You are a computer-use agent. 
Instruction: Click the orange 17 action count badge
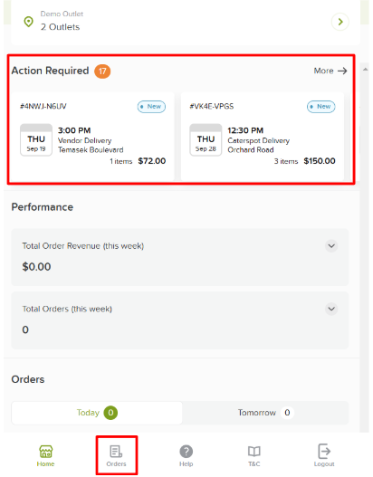tap(102, 72)
